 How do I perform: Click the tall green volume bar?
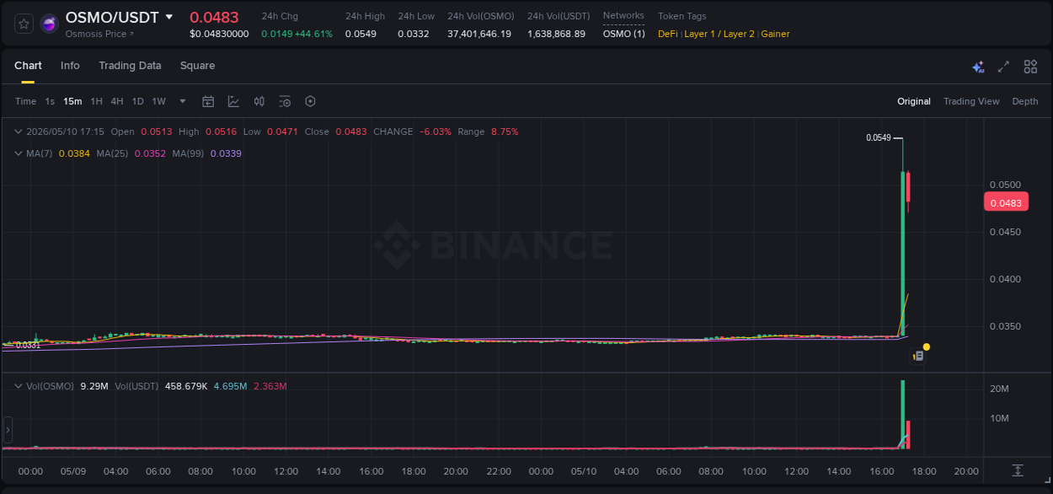pos(903,414)
